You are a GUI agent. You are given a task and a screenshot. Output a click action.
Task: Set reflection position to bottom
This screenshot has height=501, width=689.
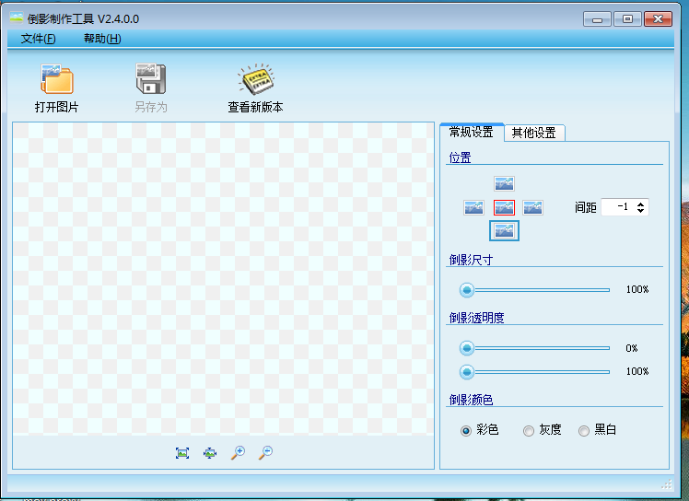[504, 231]
